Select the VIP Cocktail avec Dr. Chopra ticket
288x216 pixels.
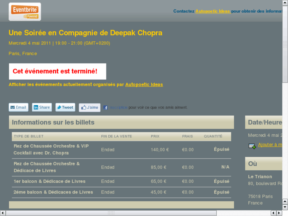[51, 149]
